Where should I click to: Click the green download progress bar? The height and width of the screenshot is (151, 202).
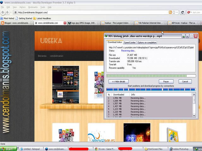click(151, 76)
